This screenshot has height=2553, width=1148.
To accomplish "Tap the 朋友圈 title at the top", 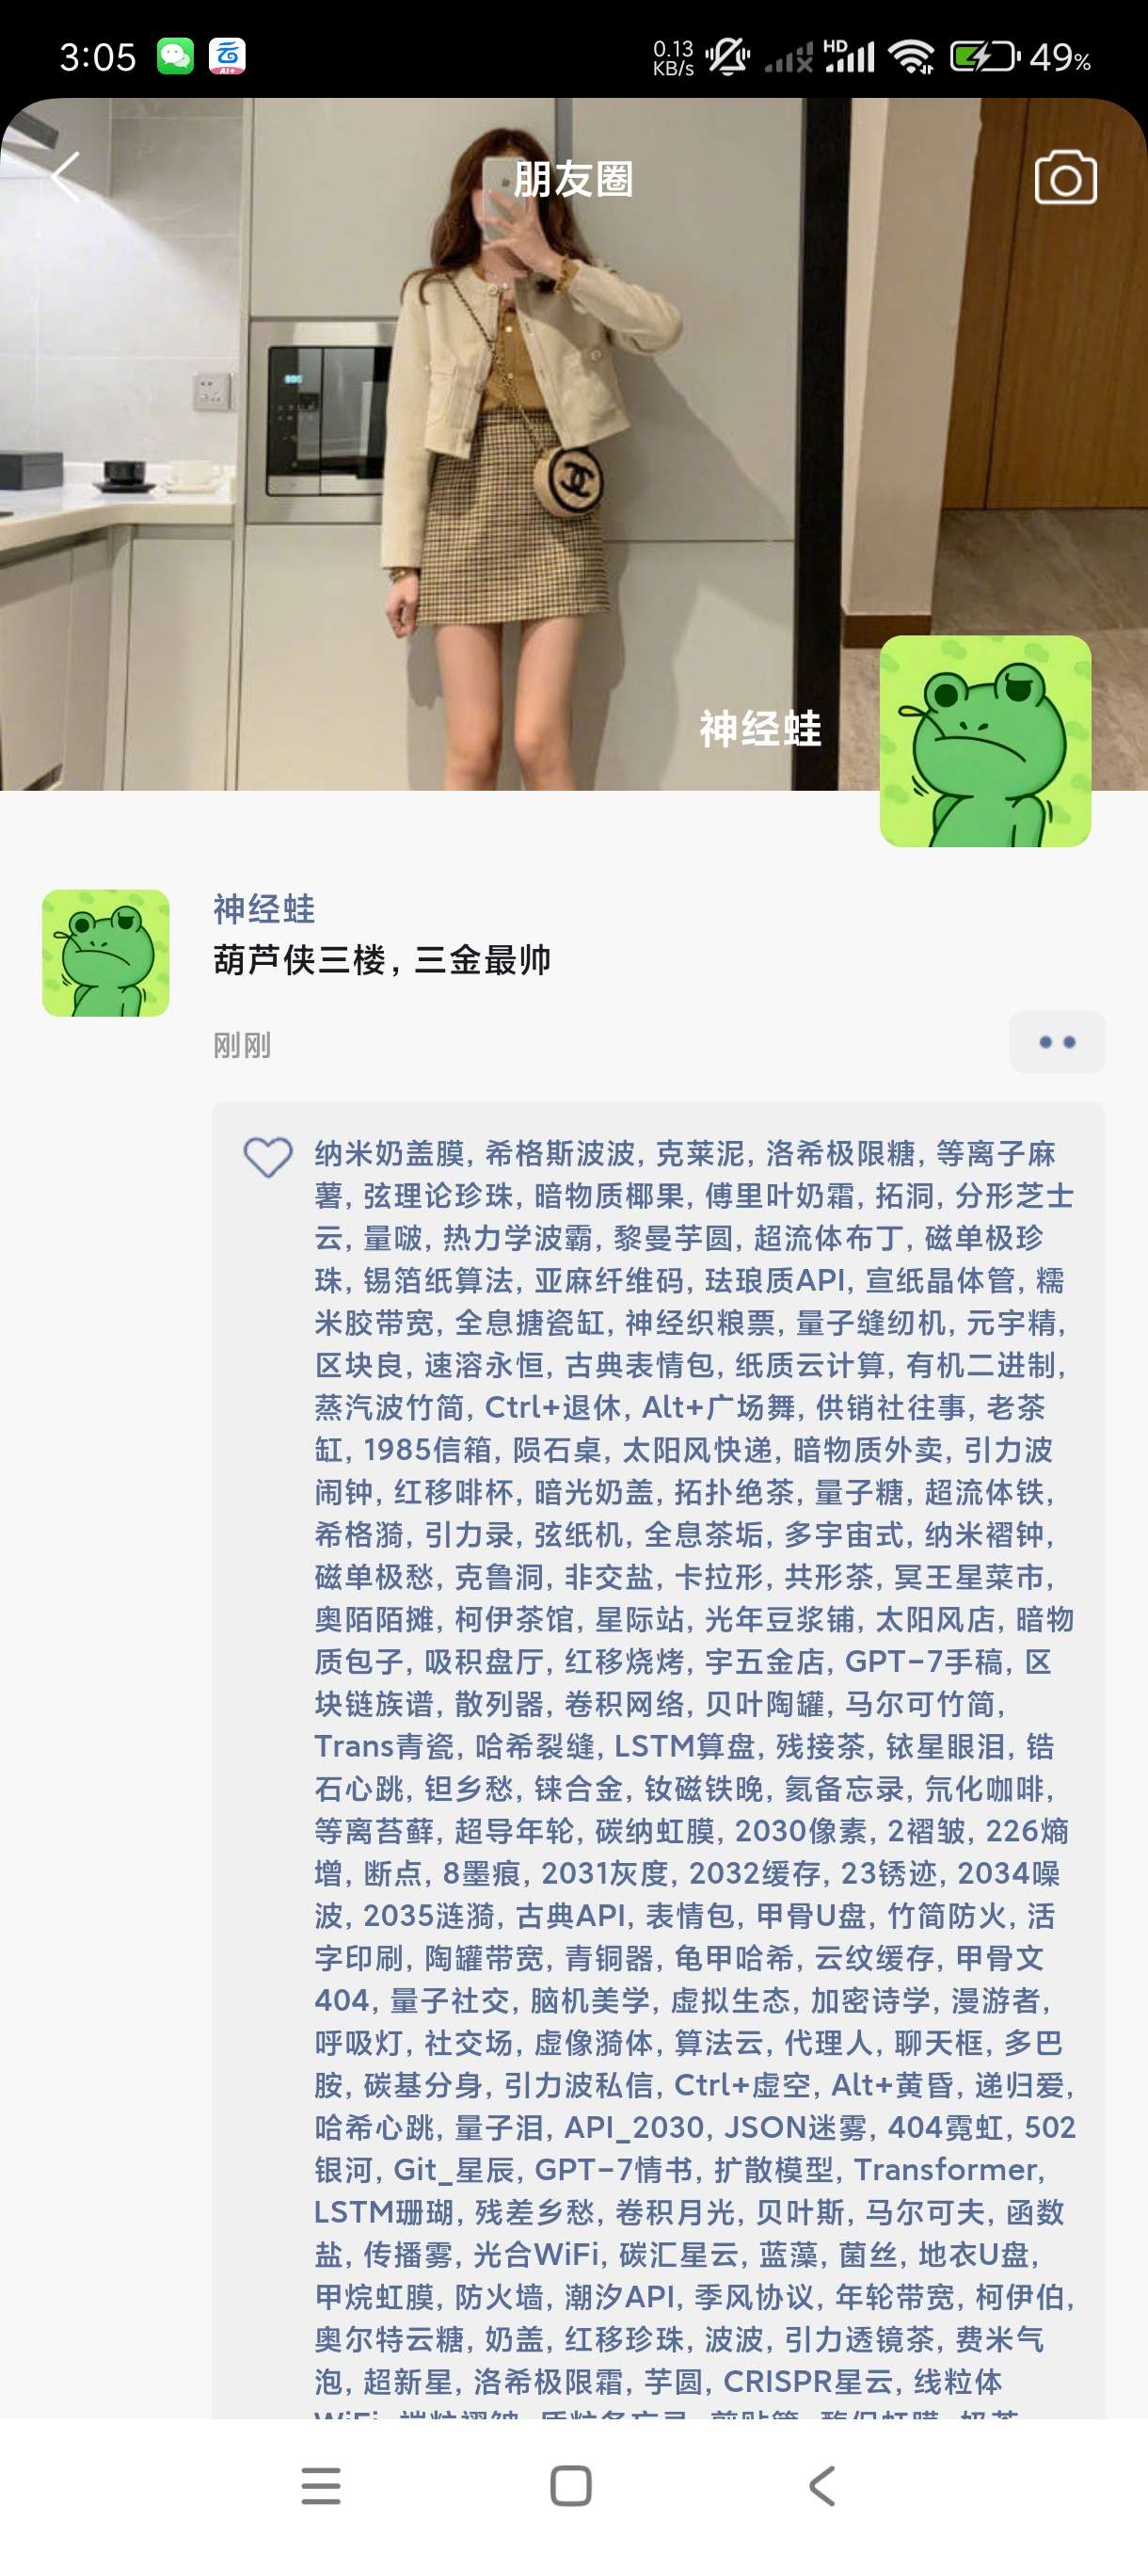I will [573, 180].
